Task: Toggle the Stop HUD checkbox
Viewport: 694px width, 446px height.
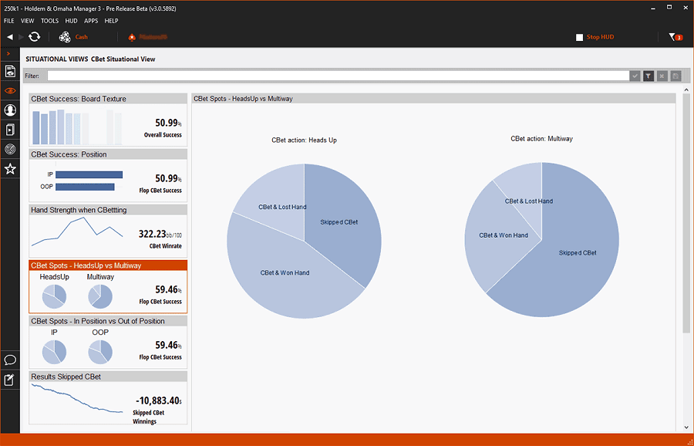Action: [x=580, y=37]
